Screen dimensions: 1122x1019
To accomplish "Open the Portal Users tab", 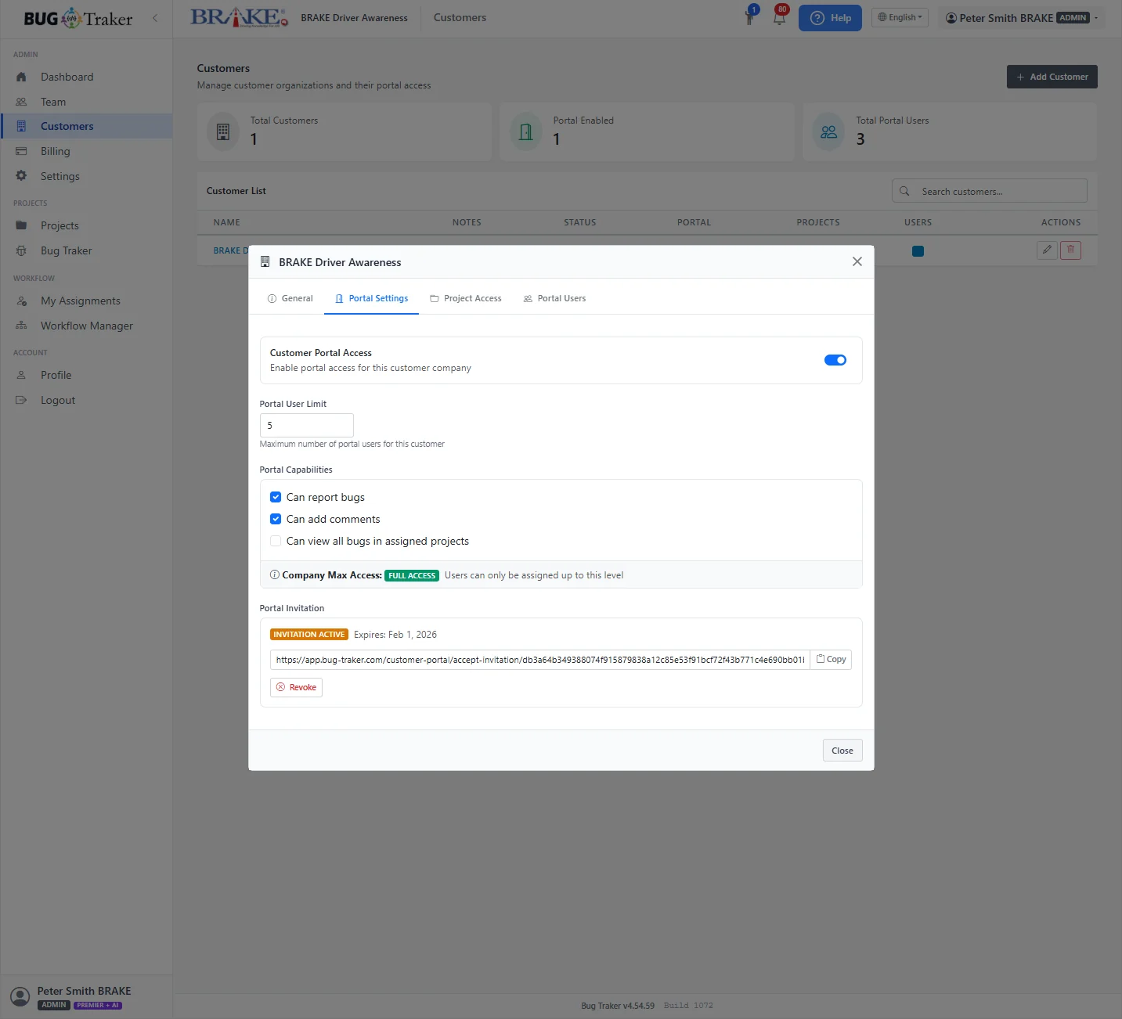I will click(554, 298).
